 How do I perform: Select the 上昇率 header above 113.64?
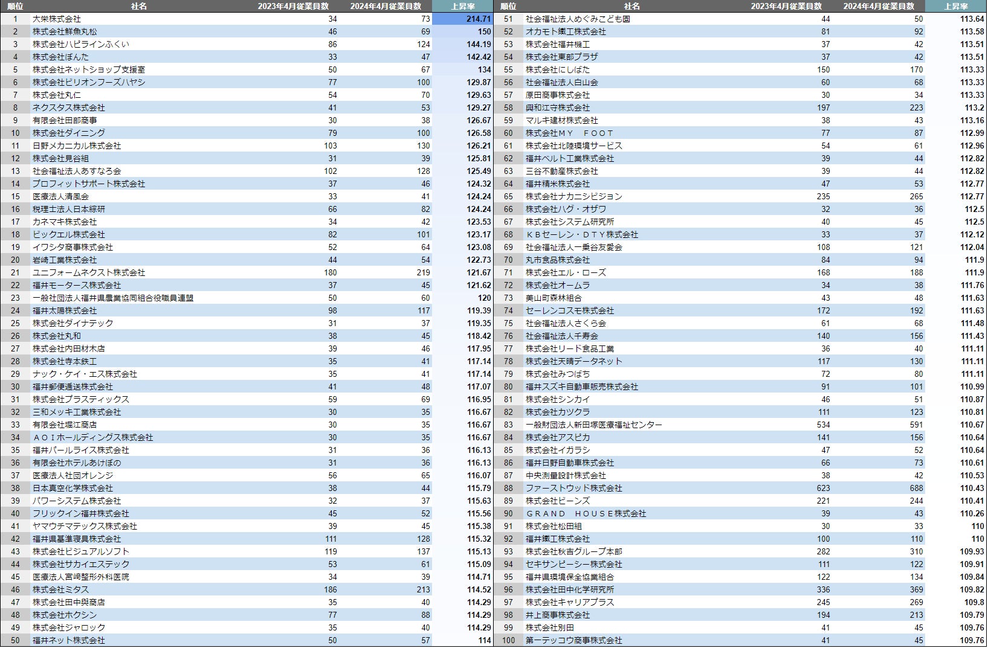pos(956,6)
